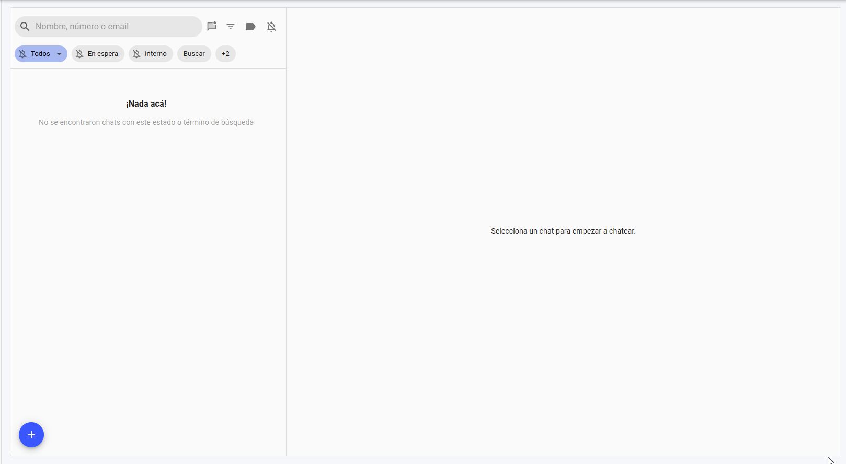Click the '¡Nada acá!' heading
The height and width of the screenshot is (464, 846).
tap(146, 104)
